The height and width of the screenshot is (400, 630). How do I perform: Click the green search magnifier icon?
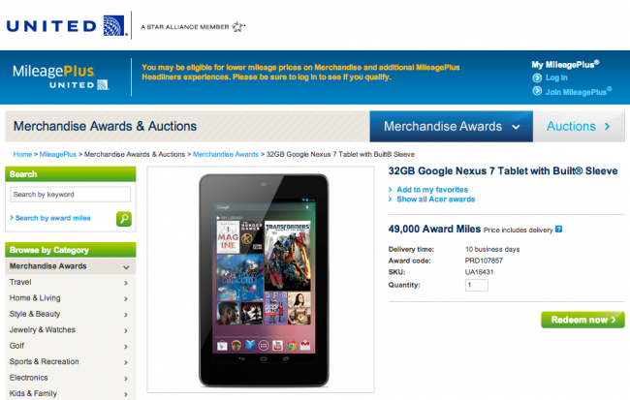(x=124, y=219)
